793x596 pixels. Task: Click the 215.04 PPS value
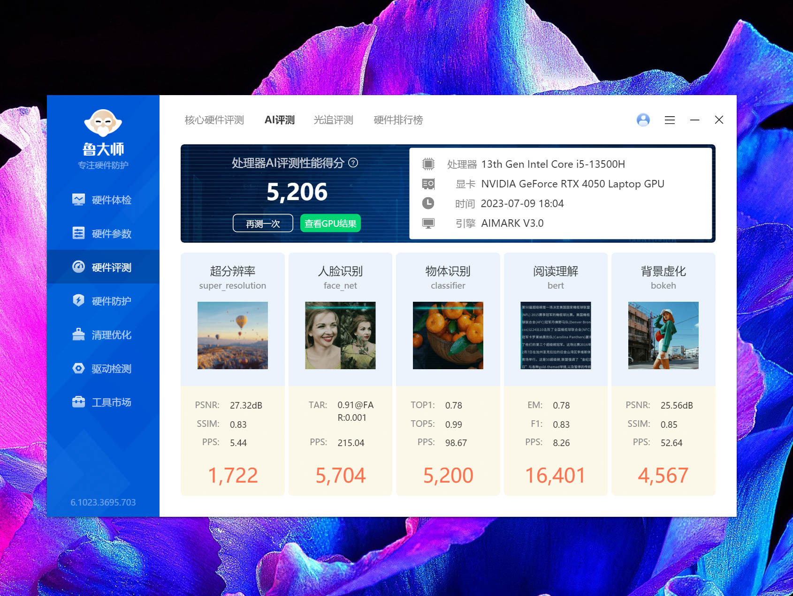(351, 443)
